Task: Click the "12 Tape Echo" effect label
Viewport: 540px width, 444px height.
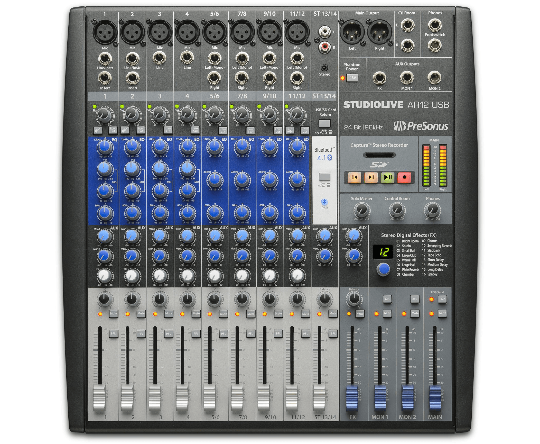Action: pyautogui.click(x=432, y=255)
